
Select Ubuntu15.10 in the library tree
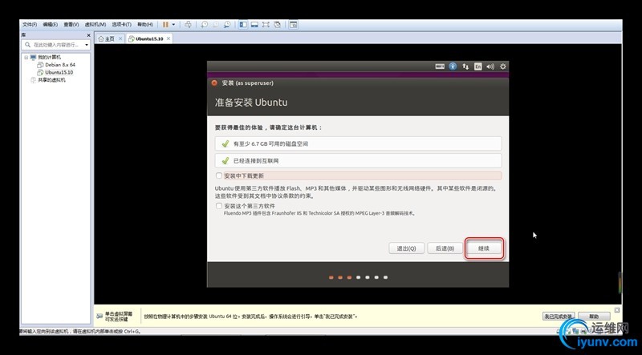pos(59,72)
